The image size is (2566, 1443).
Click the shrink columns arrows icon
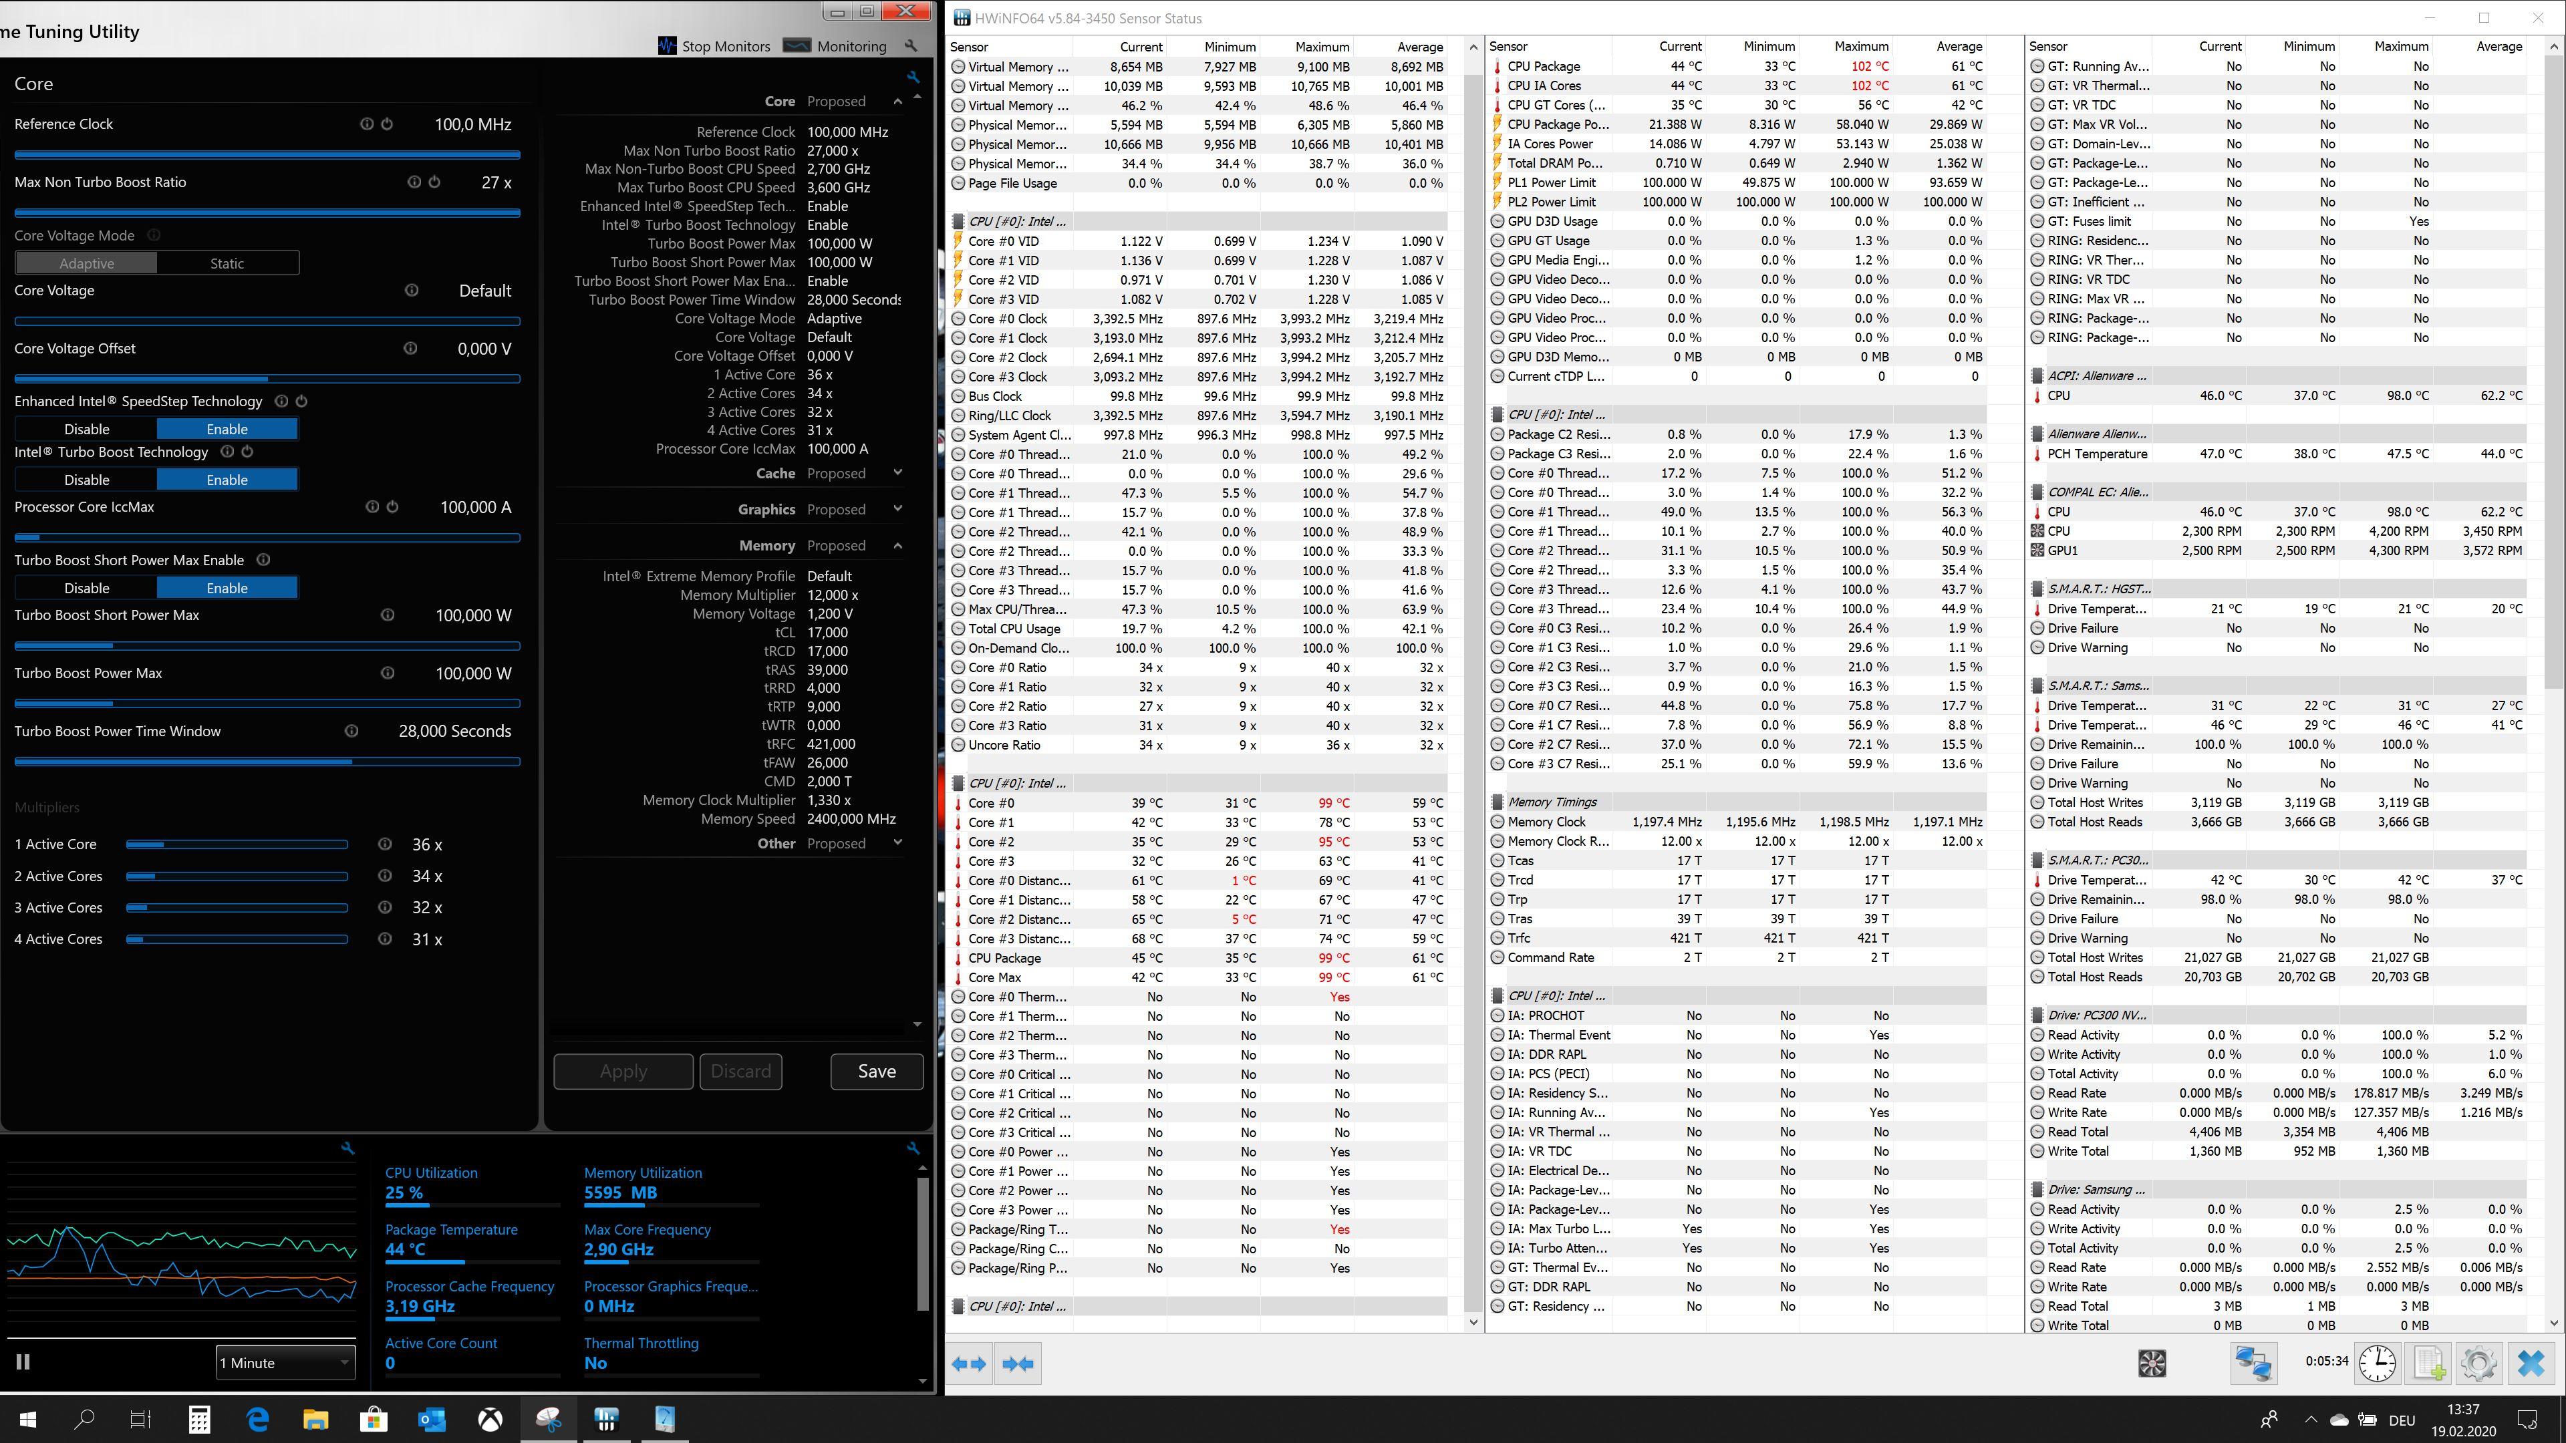[1017, 1364]
